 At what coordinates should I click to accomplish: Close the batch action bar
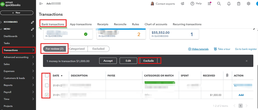(x=246, y=61)
